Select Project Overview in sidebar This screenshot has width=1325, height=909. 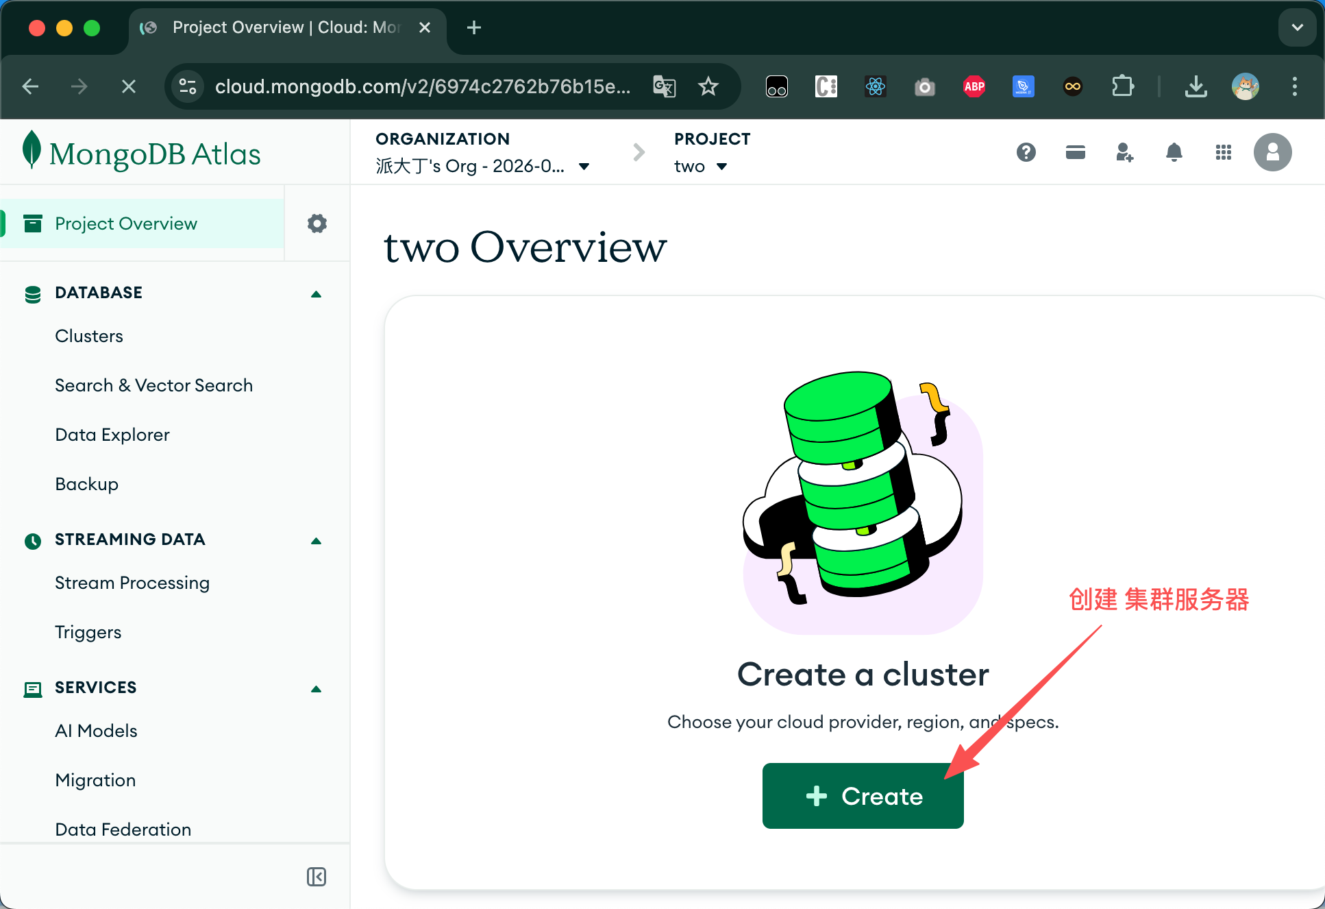coord(126,223)
